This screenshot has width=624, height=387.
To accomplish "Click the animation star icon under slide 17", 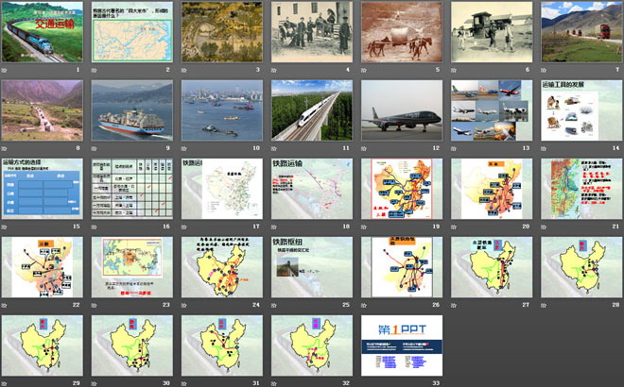I will tap(184, 227).
